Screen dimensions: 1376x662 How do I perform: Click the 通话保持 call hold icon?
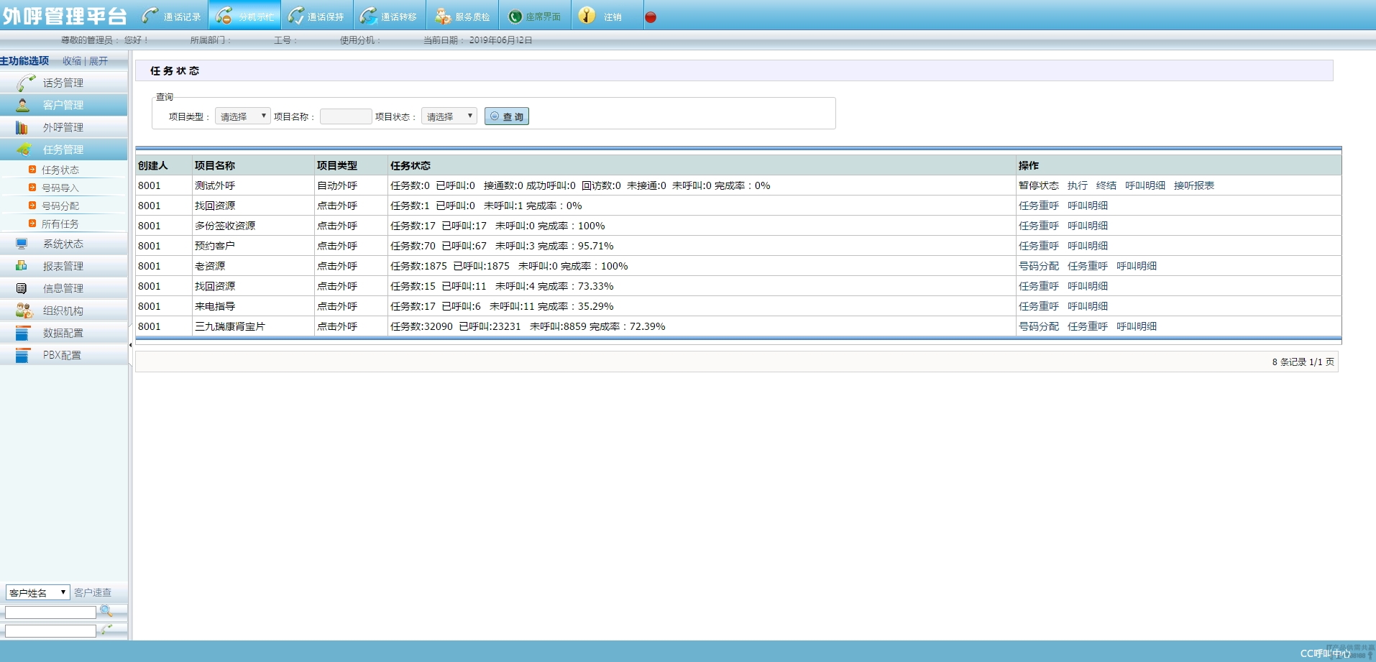[x=295, y=15]
